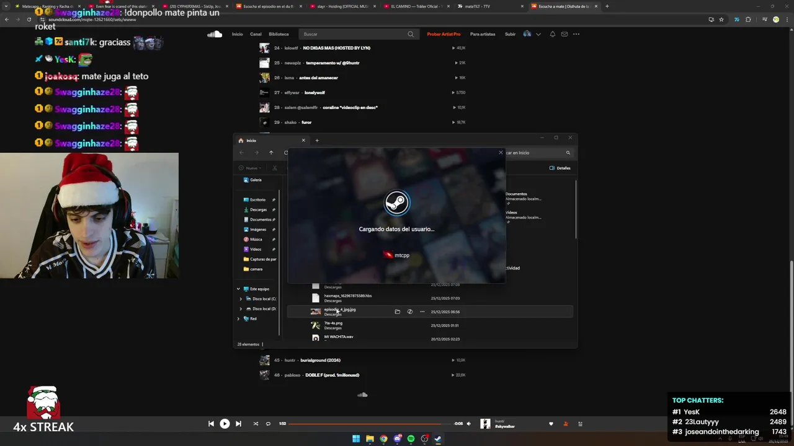Image resolution: width=794 pixels, height=446 pixels.
Task: Open Windows Start menu
Action: click(356, 439)
